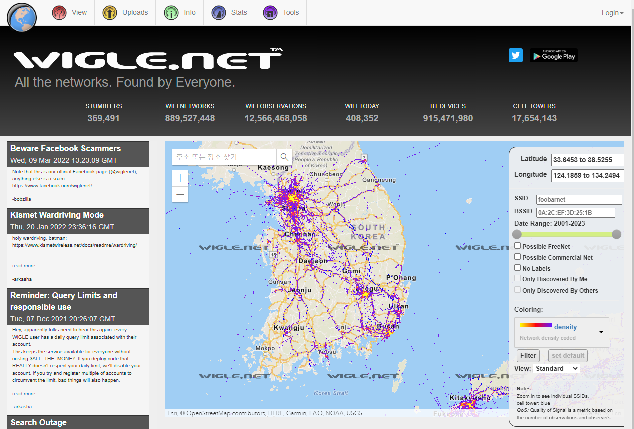Focus the BSSID input field
This screenshot has height=429, width=634.
click(x=575, y=212)
